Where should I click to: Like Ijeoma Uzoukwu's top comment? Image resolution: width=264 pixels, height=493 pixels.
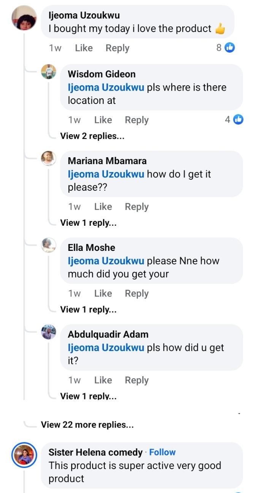(84, 48)
